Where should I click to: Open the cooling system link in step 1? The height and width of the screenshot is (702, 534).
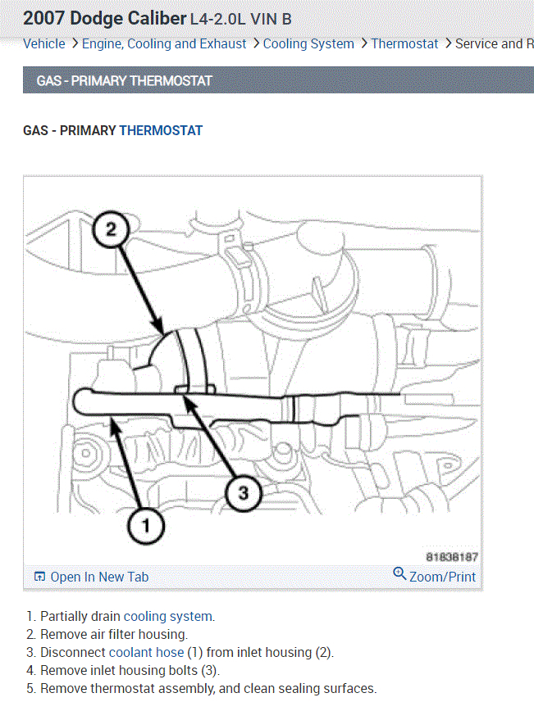168,617
